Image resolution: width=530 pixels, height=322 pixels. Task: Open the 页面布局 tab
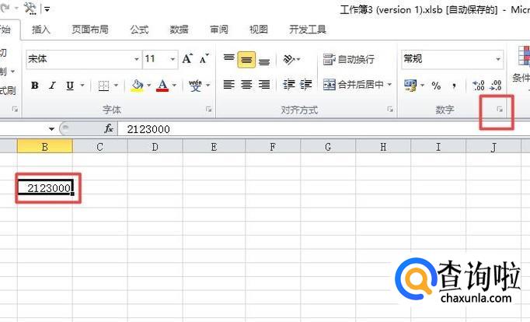click(90, 30)
